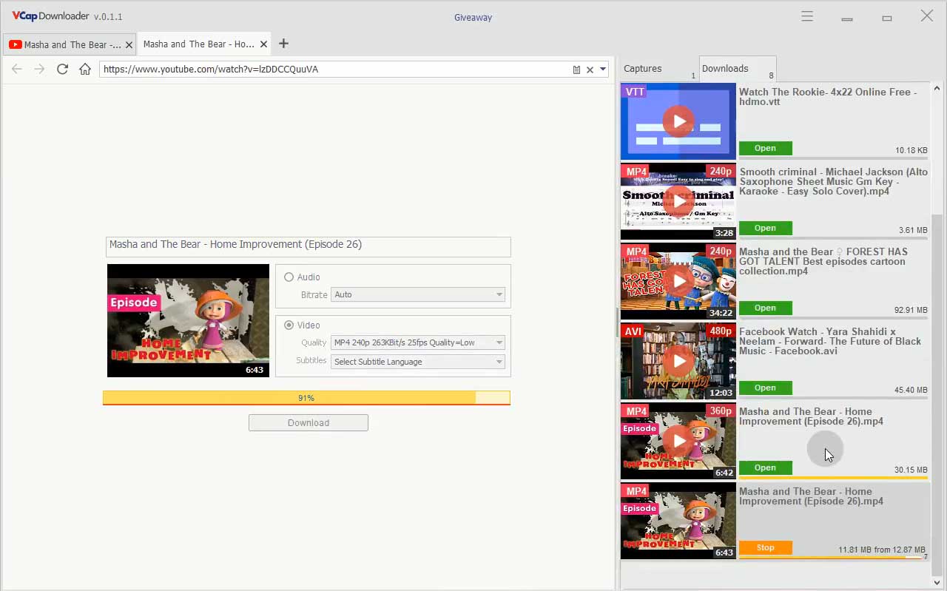Close the first Masha and The Bear tab
The height and width of the screenshot is (591, 947).
(129, 44)
